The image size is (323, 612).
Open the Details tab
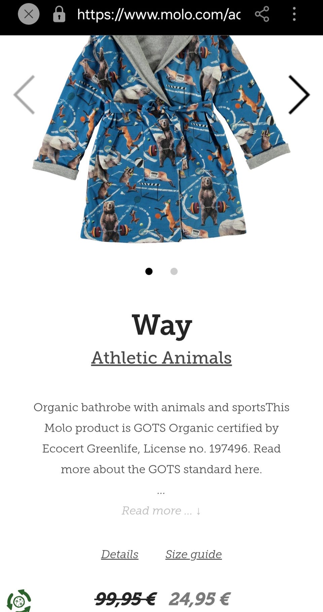120,554
